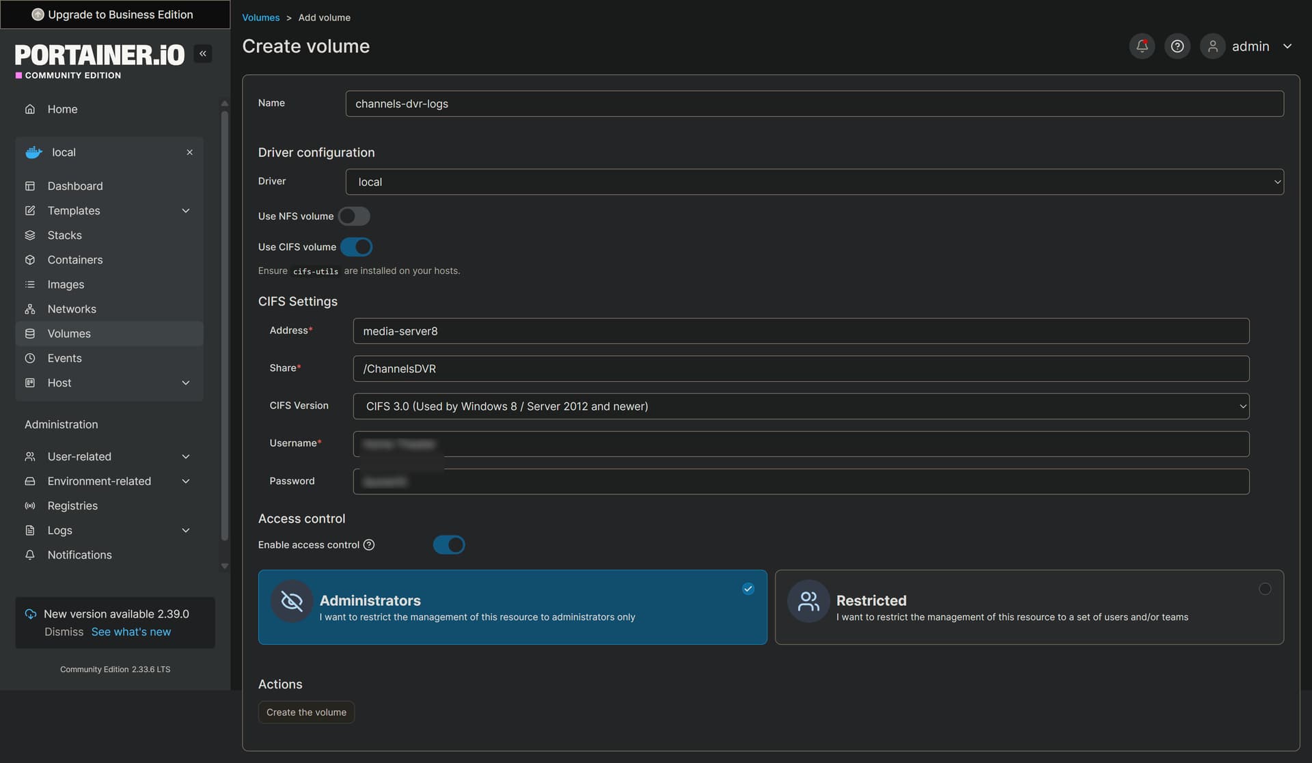Click the Containers cube icon in sidebar
Screen dimensions: 1312x763
point(30,260)
